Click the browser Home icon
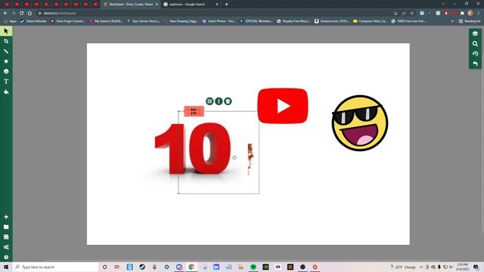Screen dimensions: 484x272 [x=29, y=14]
